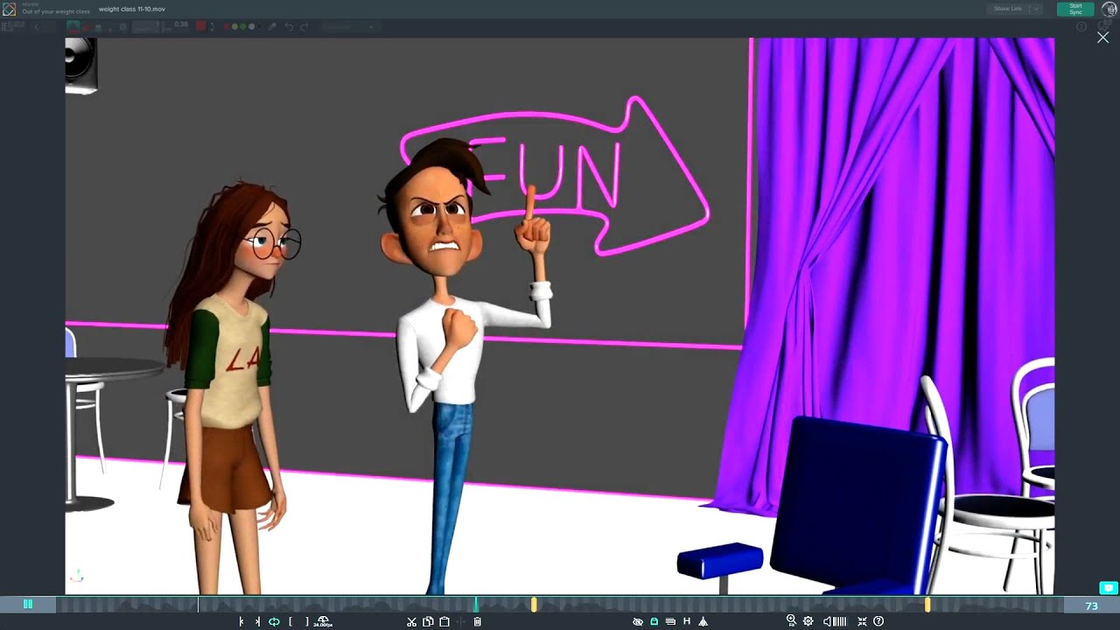Select the green color dot
Viewport: 1120px width, 630px height.
click(x=242, y=27)
